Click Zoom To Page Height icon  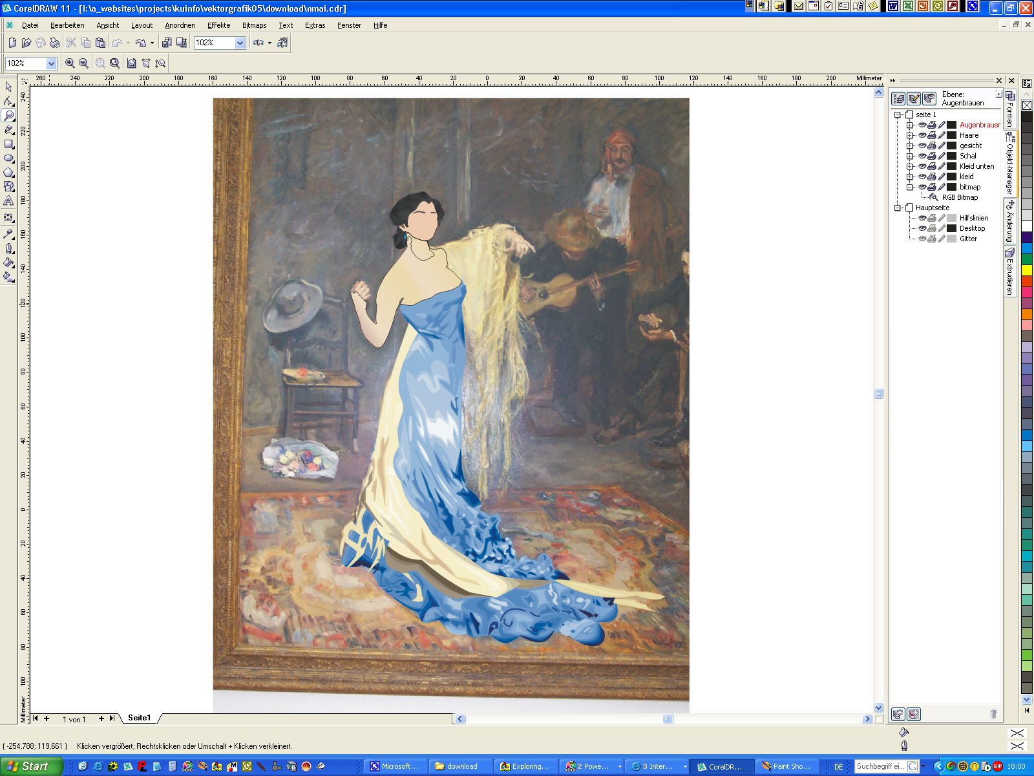coord(160,63)
